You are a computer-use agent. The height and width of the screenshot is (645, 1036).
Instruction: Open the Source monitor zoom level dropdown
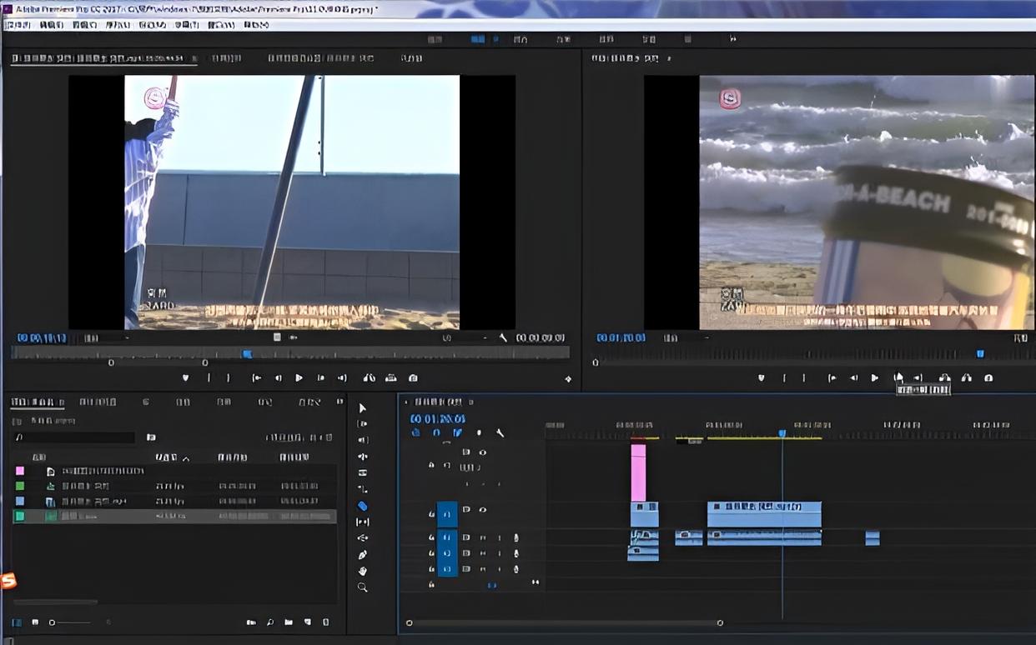(x=108, y=337)
